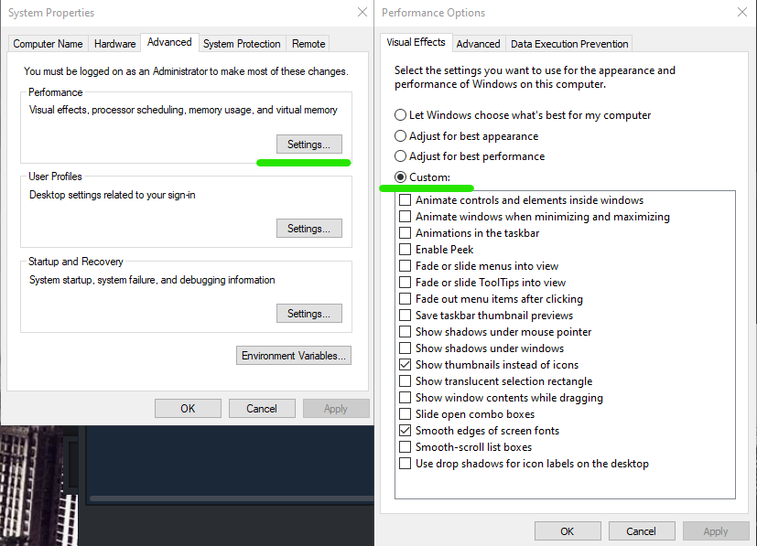
Task: Switch to the Remote tab
Action: coord(308,44)
